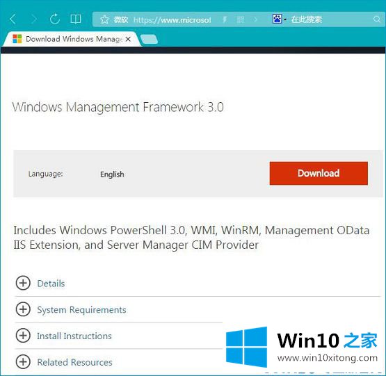This screenshot has height=376, width=386.
Task: Expand Related Resources plus icon
Action: [x=23, y=361]
